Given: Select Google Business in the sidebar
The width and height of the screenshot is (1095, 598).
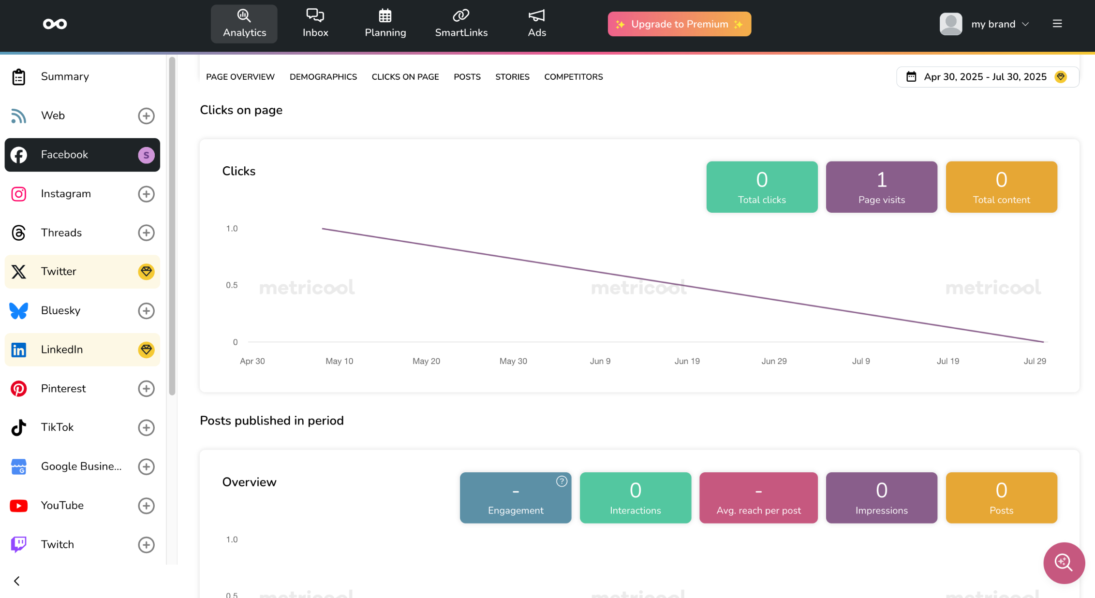Looking at the screenshot, I should coord(81,467).
